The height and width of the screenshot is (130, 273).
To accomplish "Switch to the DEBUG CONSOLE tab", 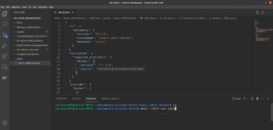I will click(x=110, y=99).
